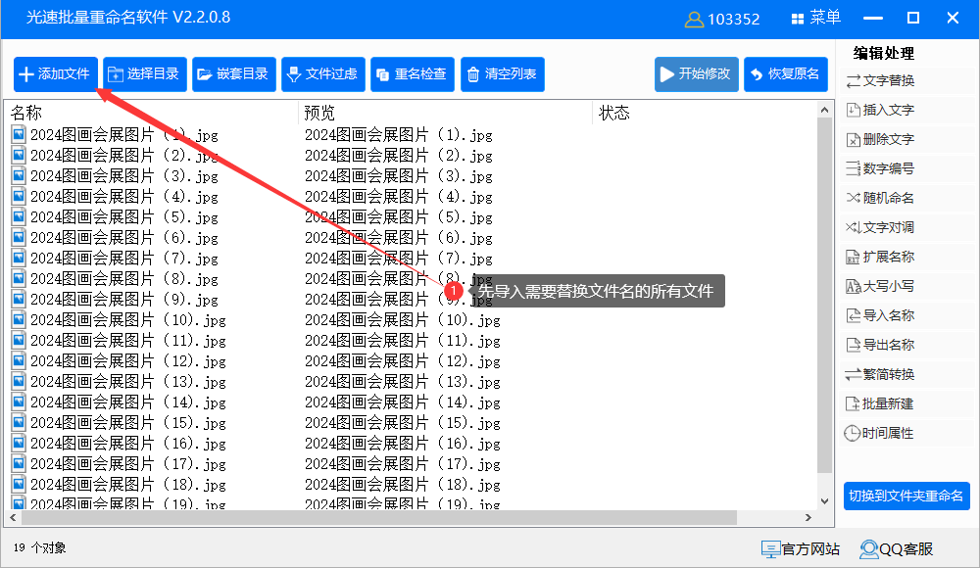
Task: Click the vertical scrollbar up arrow
Action: point(824,110)
